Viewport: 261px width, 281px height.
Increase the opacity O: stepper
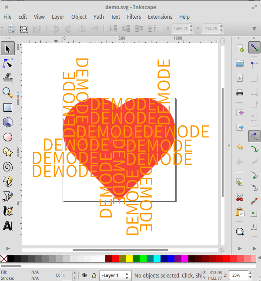coord(74,273)
